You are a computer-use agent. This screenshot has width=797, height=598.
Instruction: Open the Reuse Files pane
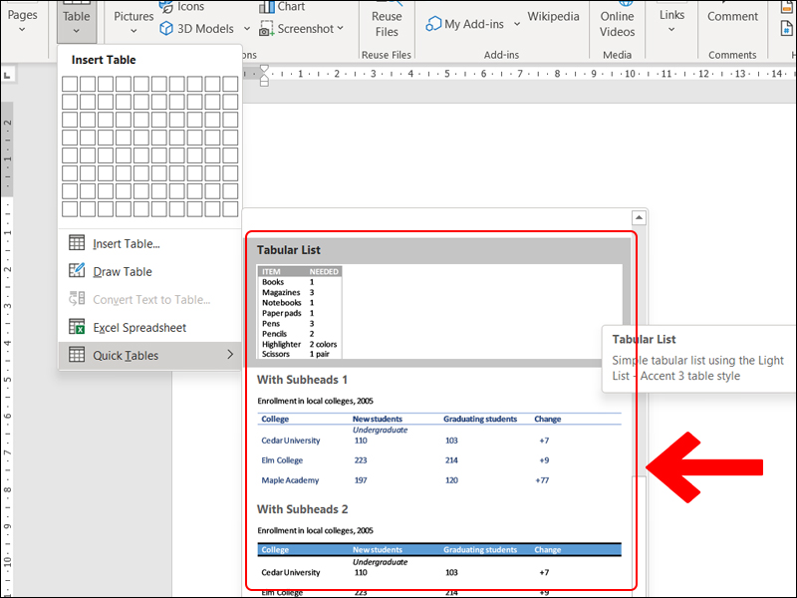[x=387, y=23]
